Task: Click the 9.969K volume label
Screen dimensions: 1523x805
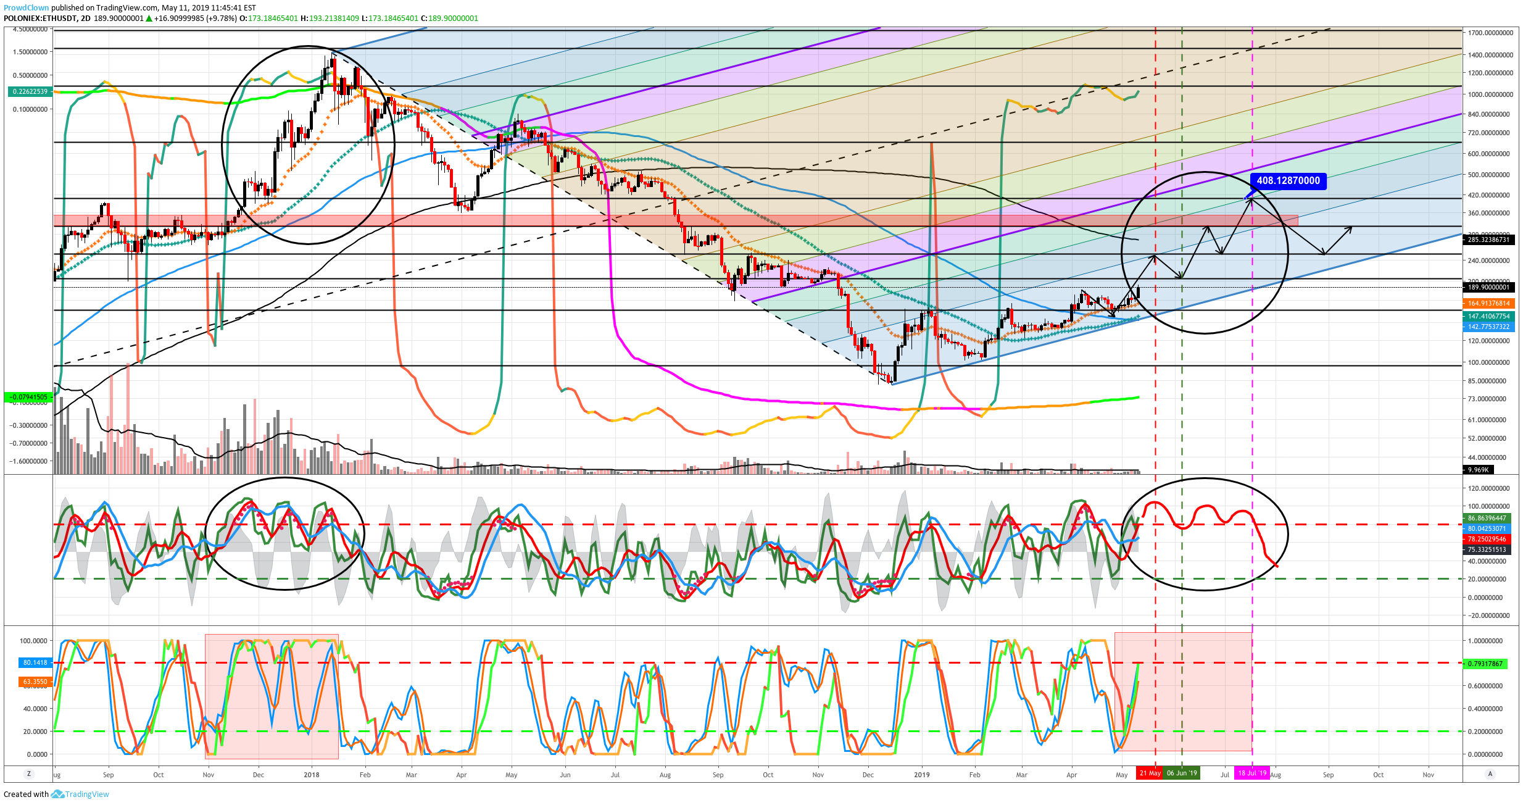Action: pos(1478,470)
